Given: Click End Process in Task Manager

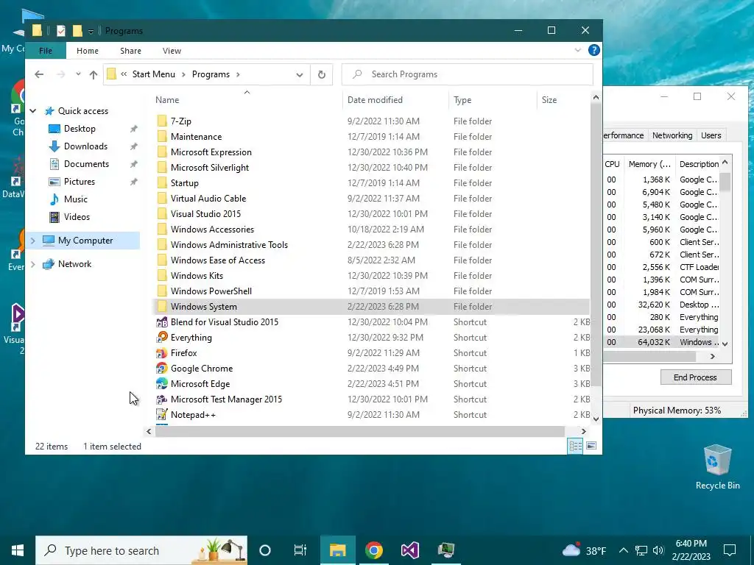Looking at the screenshot, I should [x=696, y=377].
